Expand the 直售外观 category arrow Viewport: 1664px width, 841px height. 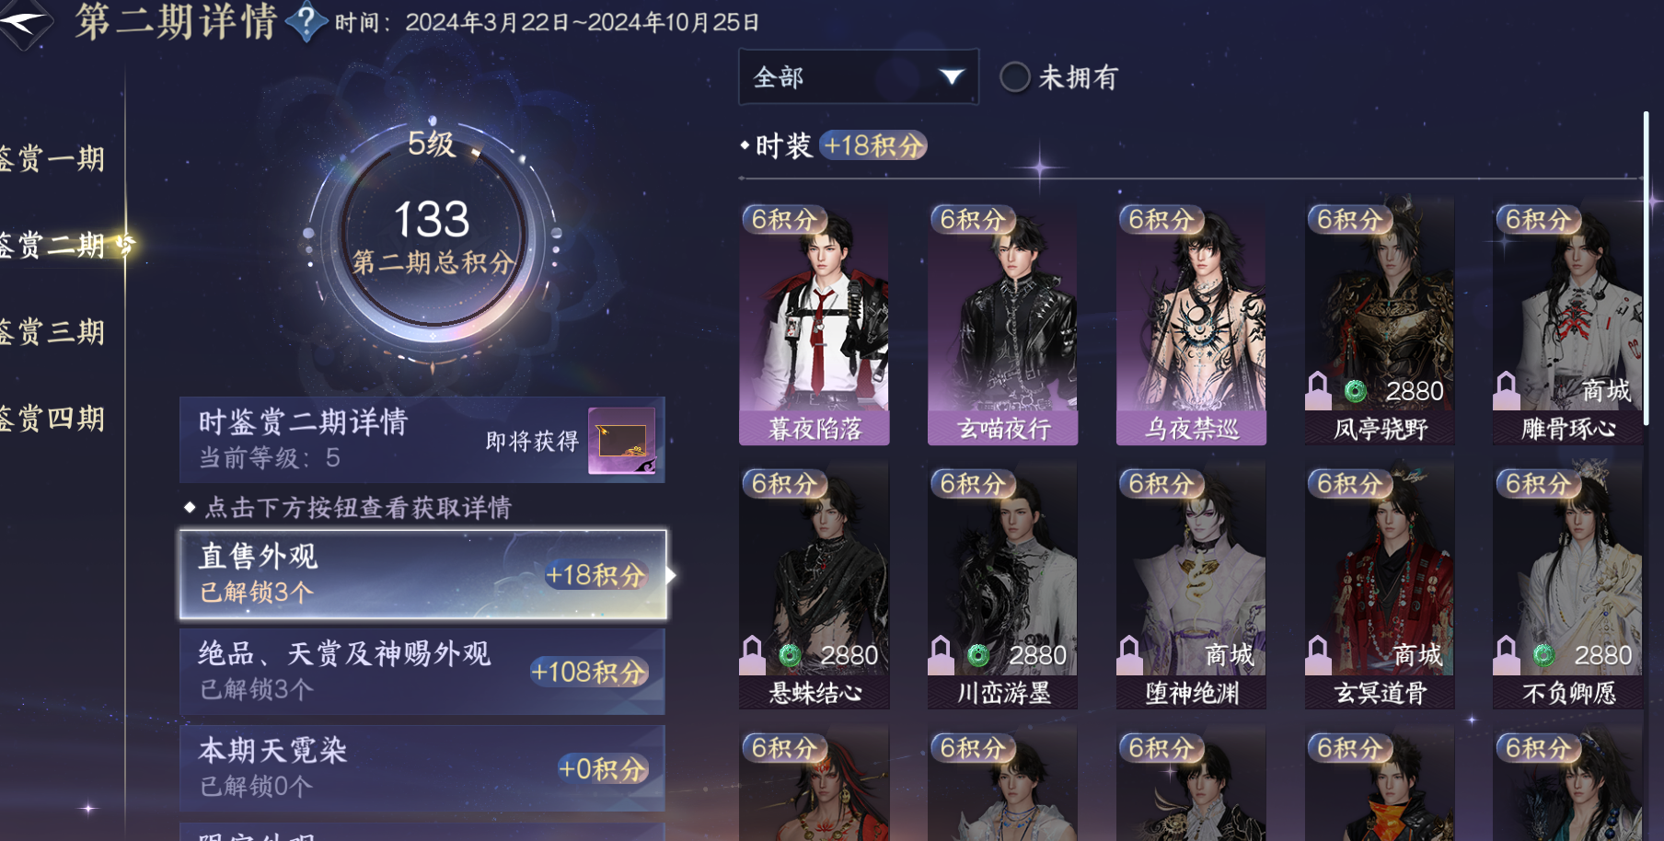click(x=672, y=575)
